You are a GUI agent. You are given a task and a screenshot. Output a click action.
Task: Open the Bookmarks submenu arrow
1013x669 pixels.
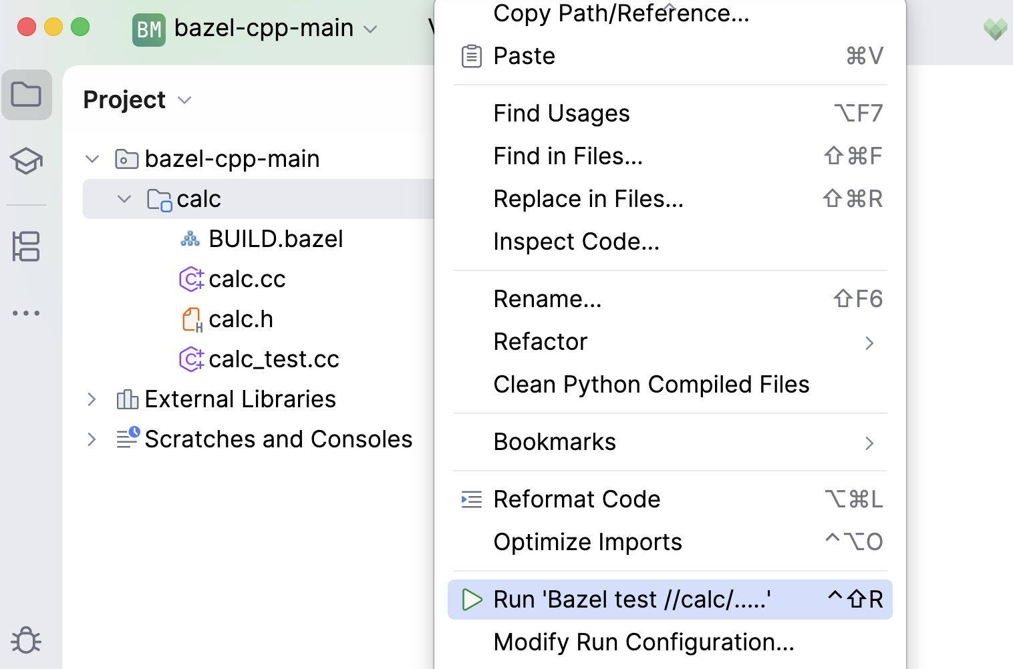[869, 443]
